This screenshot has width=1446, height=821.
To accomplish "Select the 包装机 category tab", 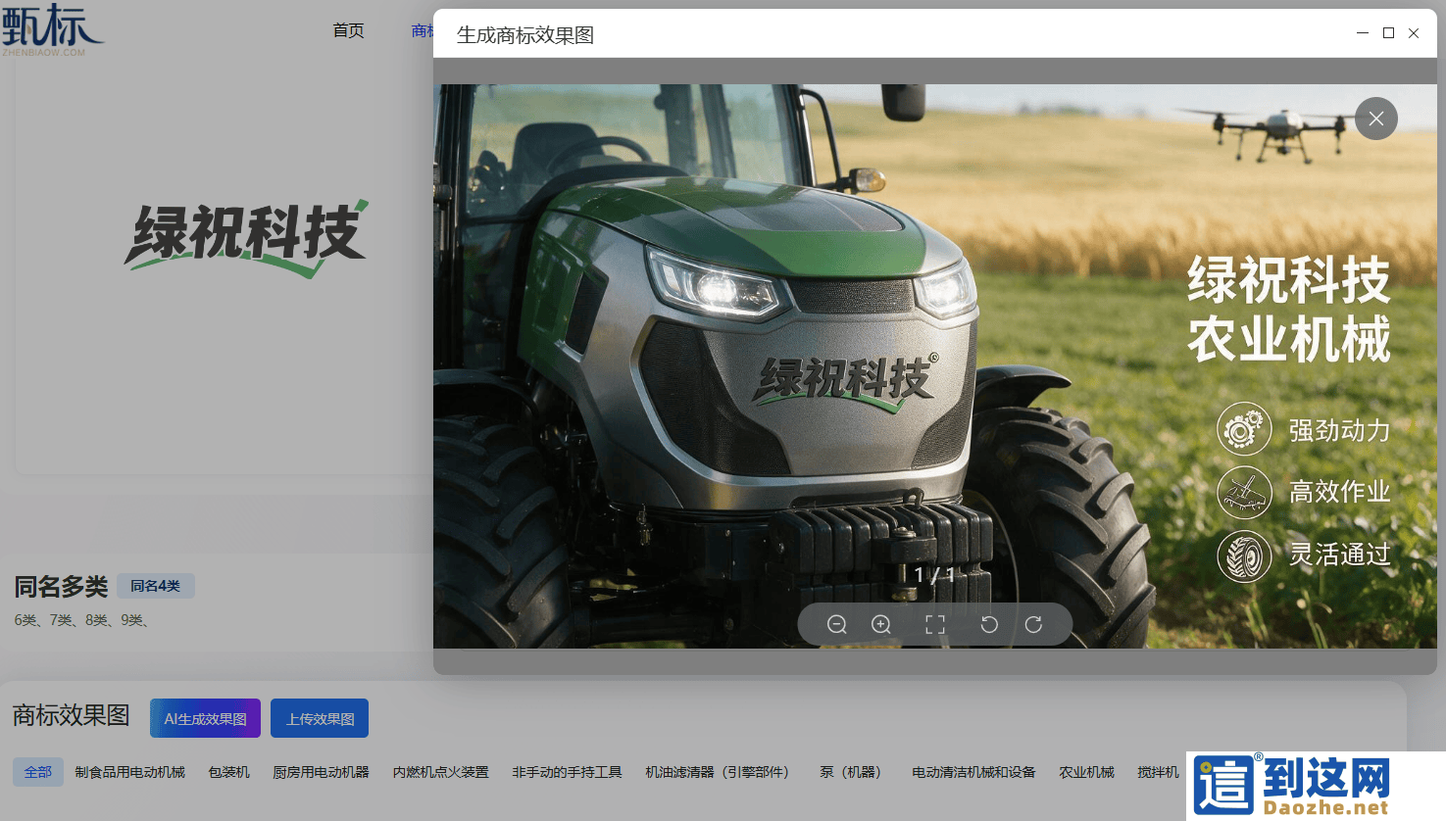I will click(x=229, y=772).
